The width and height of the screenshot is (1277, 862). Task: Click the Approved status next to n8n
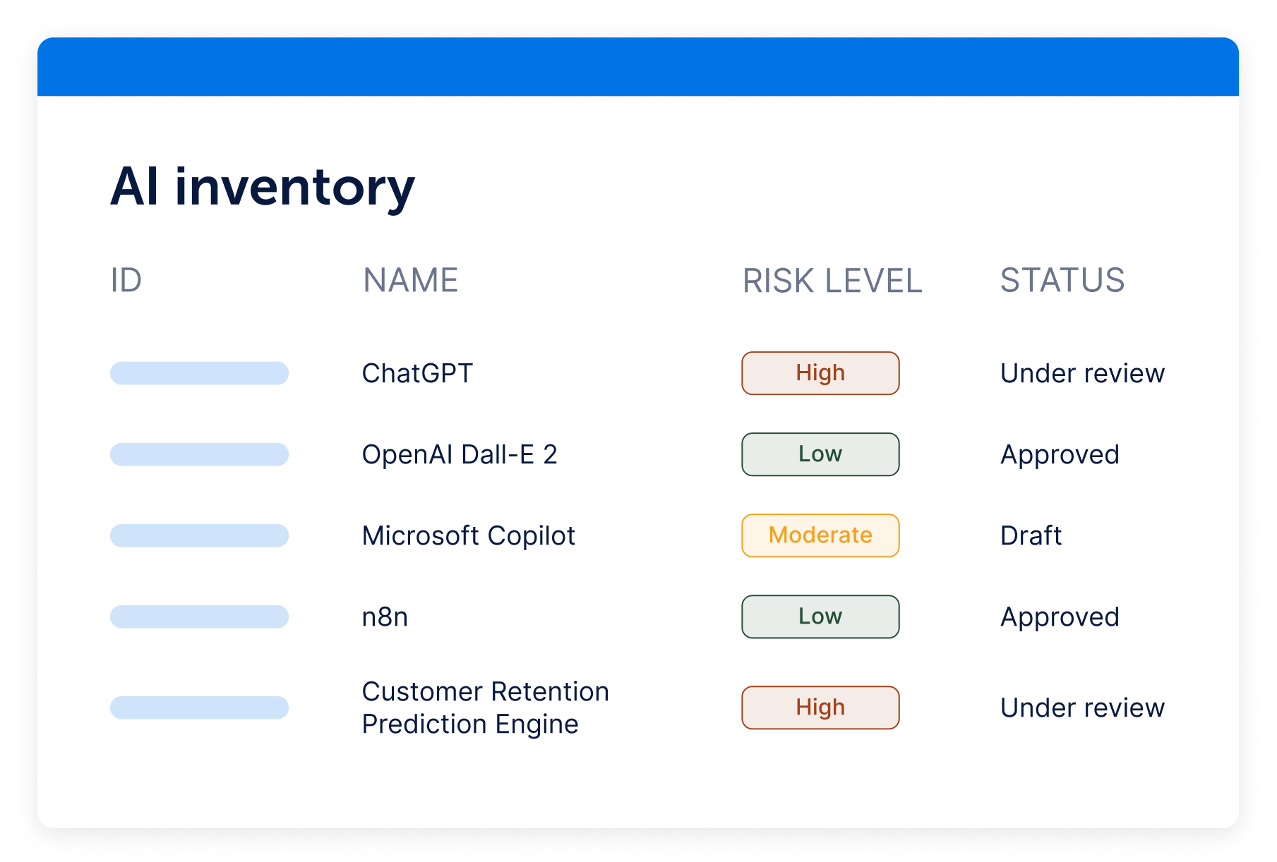(x=1060, y=617)
